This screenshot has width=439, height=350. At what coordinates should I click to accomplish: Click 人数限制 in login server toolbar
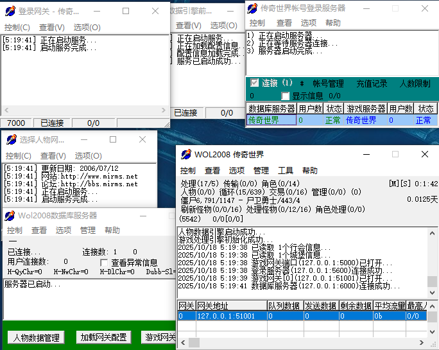tap(415, 83)
